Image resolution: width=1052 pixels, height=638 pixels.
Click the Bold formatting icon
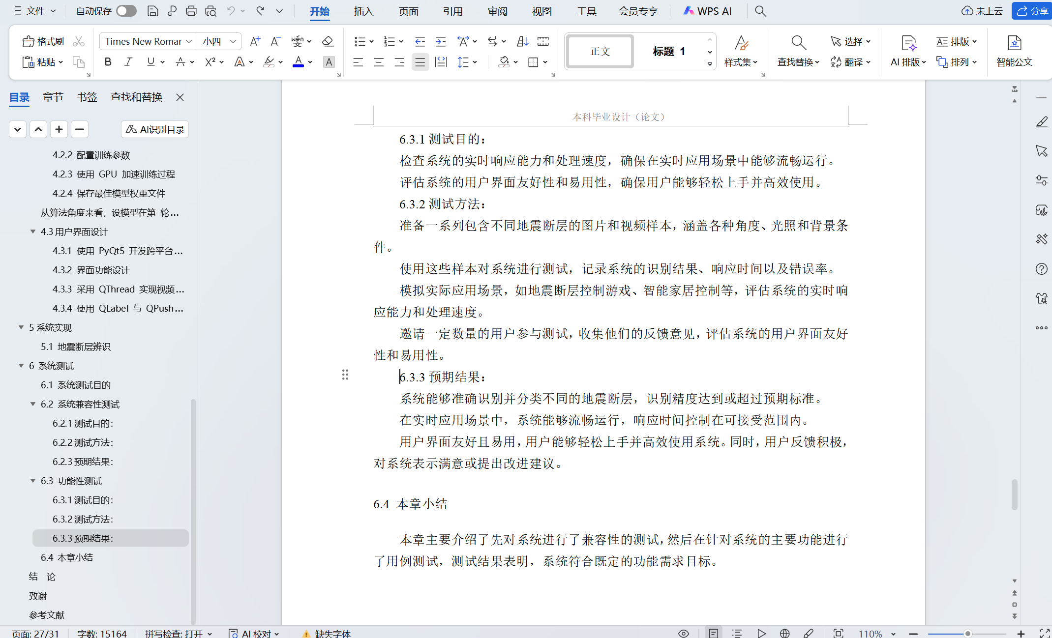[x=108, y=62]
